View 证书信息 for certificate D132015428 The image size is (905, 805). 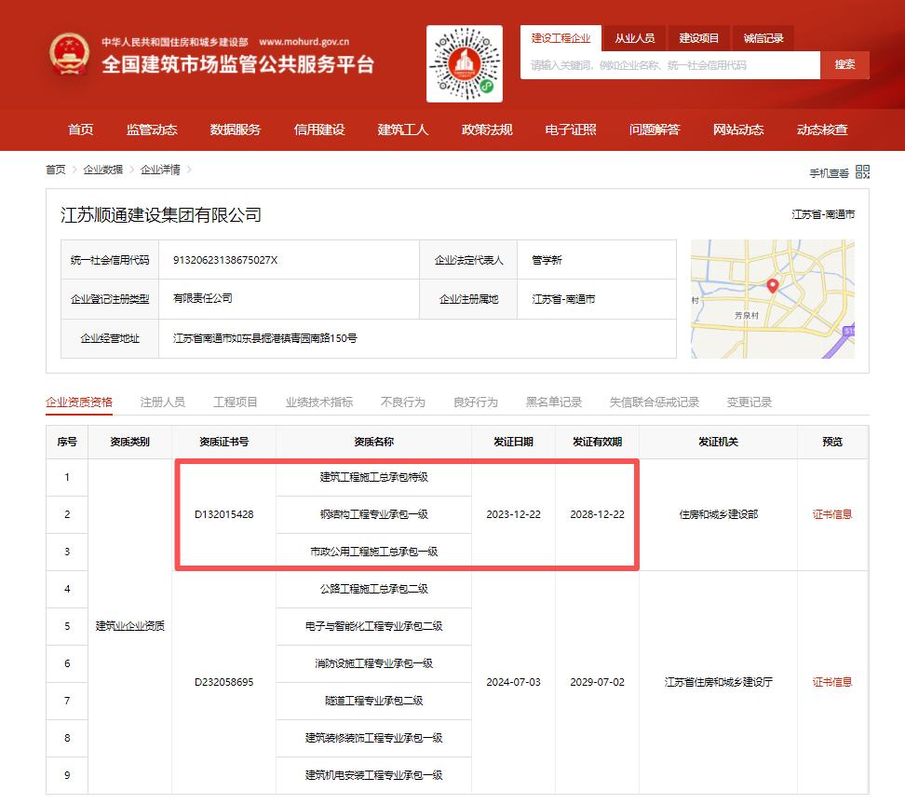[832, 514]
